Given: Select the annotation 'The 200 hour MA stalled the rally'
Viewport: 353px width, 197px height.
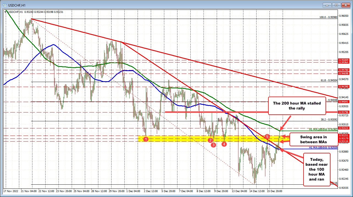Looking at the screenshot, I should point(297,106).
